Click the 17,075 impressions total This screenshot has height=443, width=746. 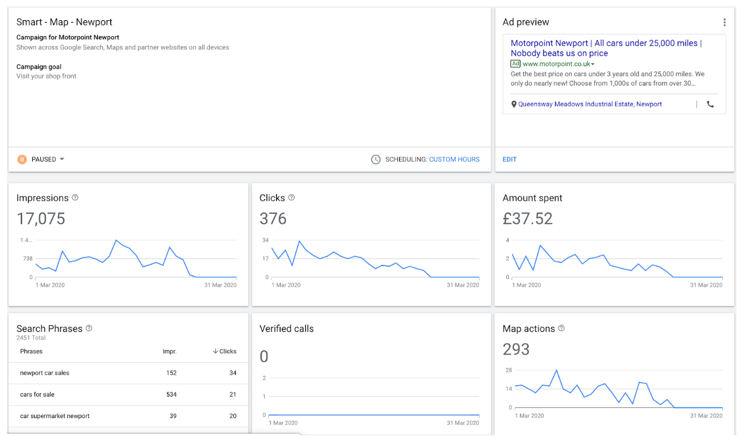click(x=41, y=219)
